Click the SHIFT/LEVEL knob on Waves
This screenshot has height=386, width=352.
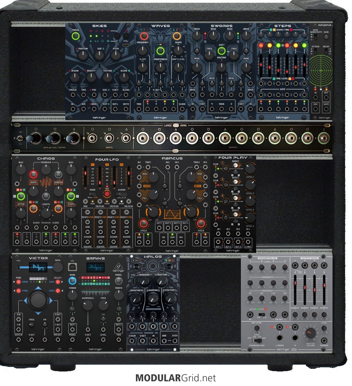(x=178, y=67)
